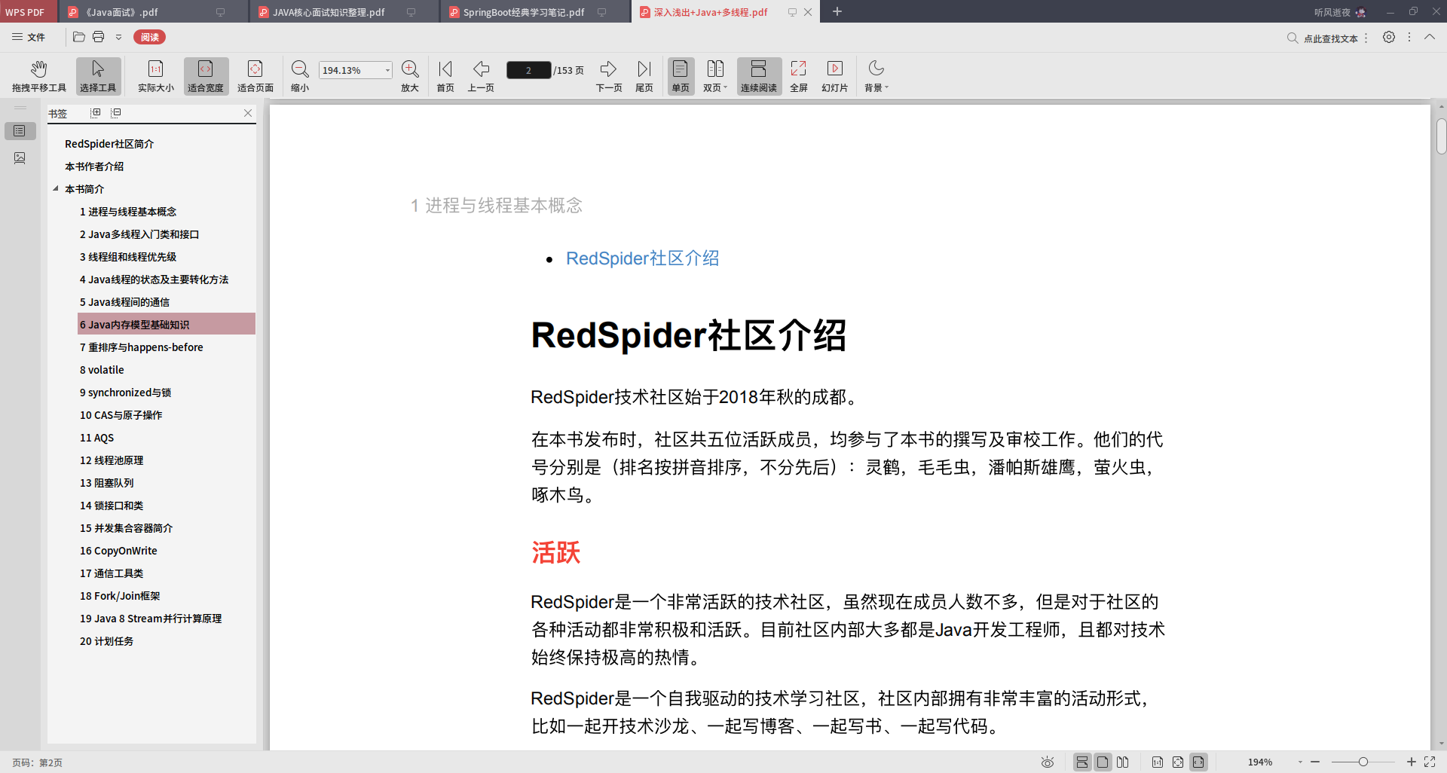This screenshot has height=773, width=1447.
Task: Click the document vertical scrollbar thumb
Action: (1441, 136)
